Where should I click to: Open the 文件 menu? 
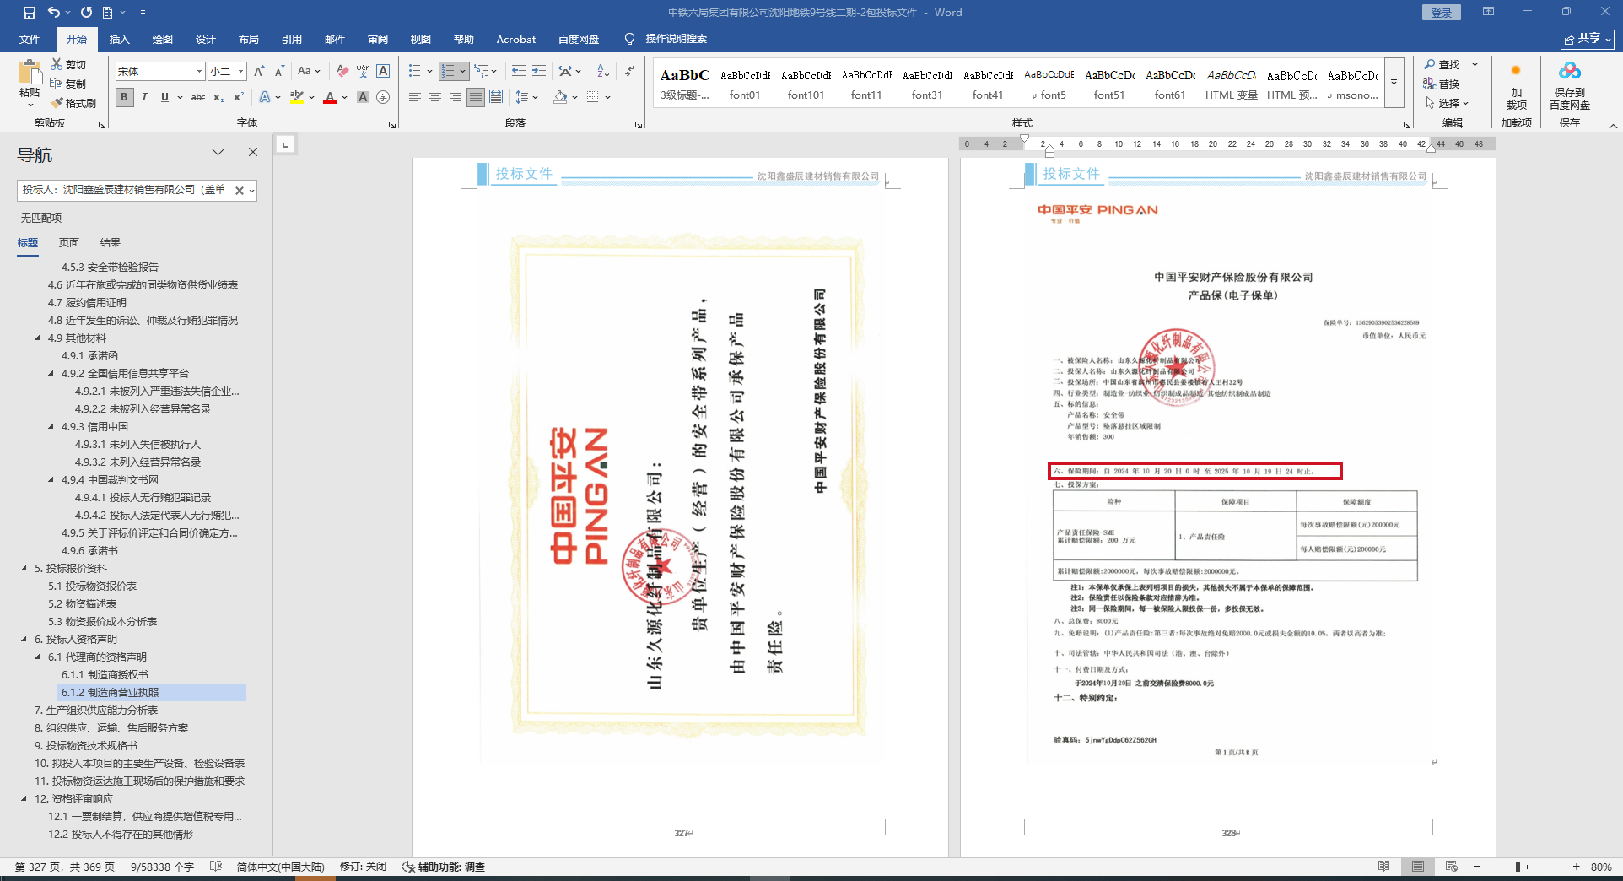(30, 40)
